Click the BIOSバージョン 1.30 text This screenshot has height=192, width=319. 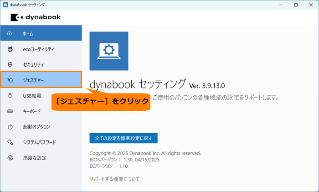tap(124, 160)
